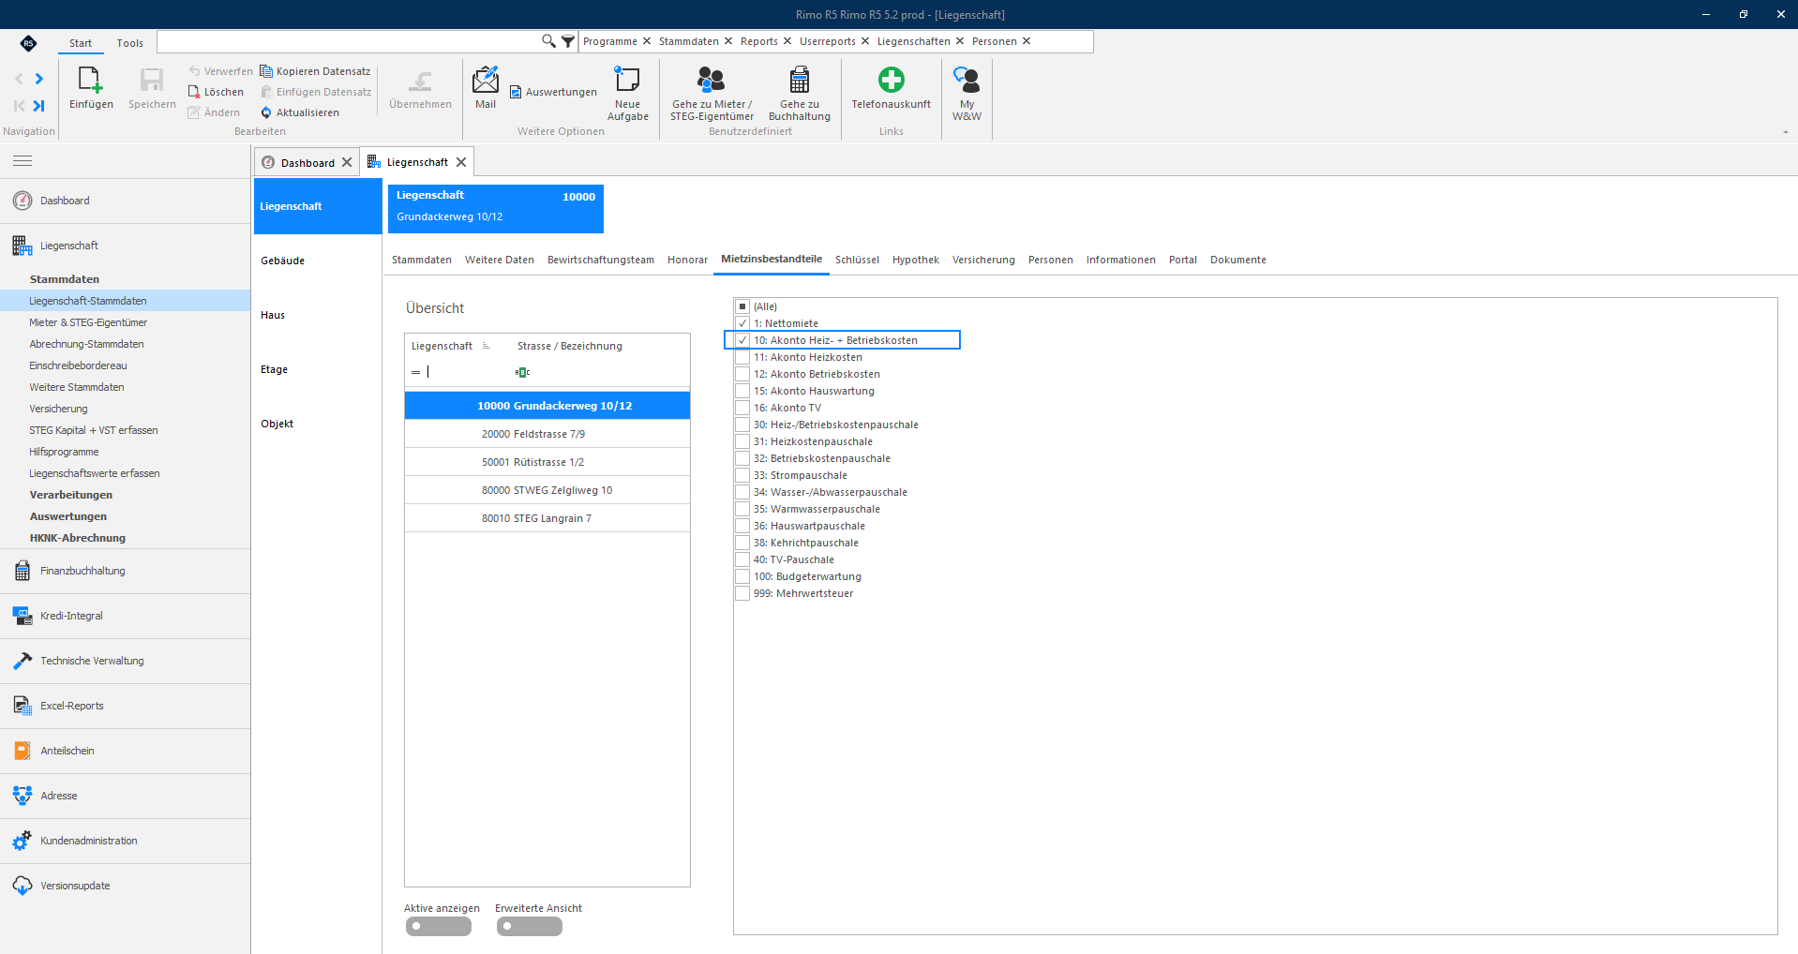Navigate to next record arrow
This screenshot has height=954, width=1798.
point(39,79)
